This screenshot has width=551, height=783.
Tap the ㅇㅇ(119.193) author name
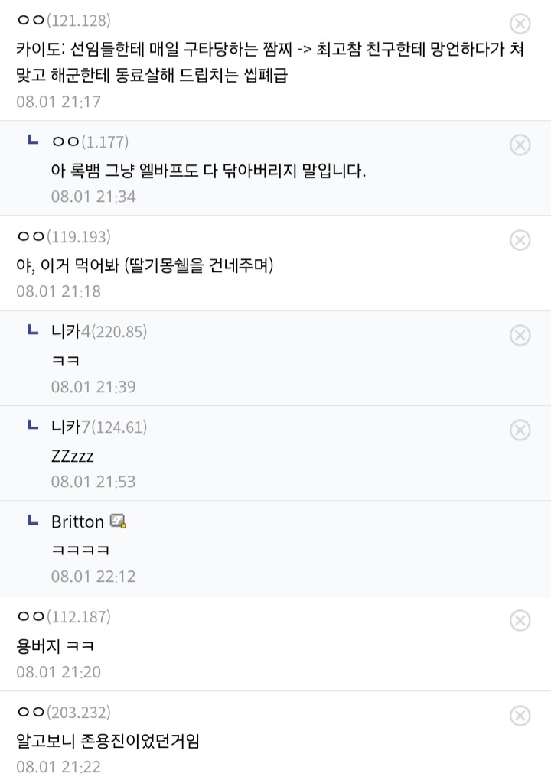[64, 236]
